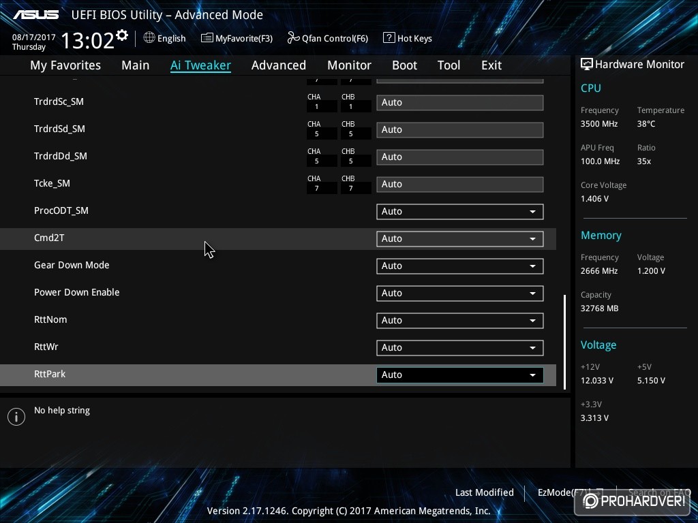698x523 pixels.
Task: Select the RttPark setting label
Action: pyautogui.click(x=50, y=374)
